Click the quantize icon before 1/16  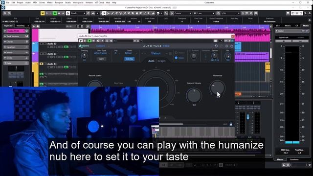[x=219, y=13]
